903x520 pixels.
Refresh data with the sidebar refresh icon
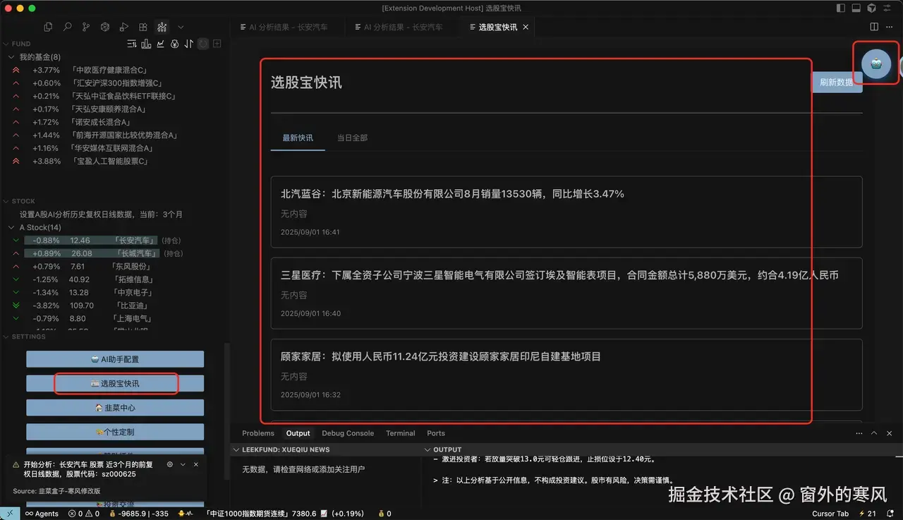pos(203,44)
